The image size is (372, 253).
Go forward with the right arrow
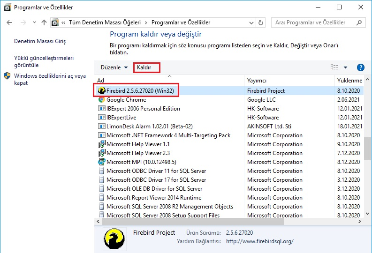tap(23, 22)
